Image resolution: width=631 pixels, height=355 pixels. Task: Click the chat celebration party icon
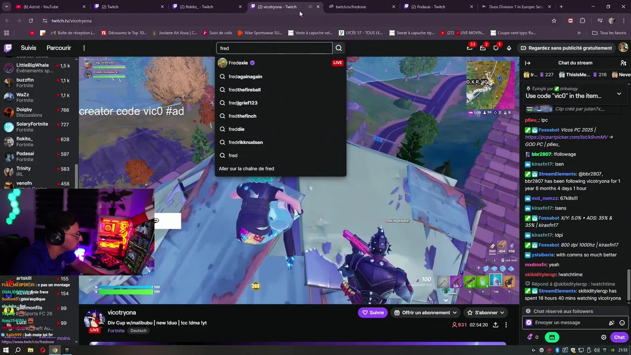pos(611,322)
